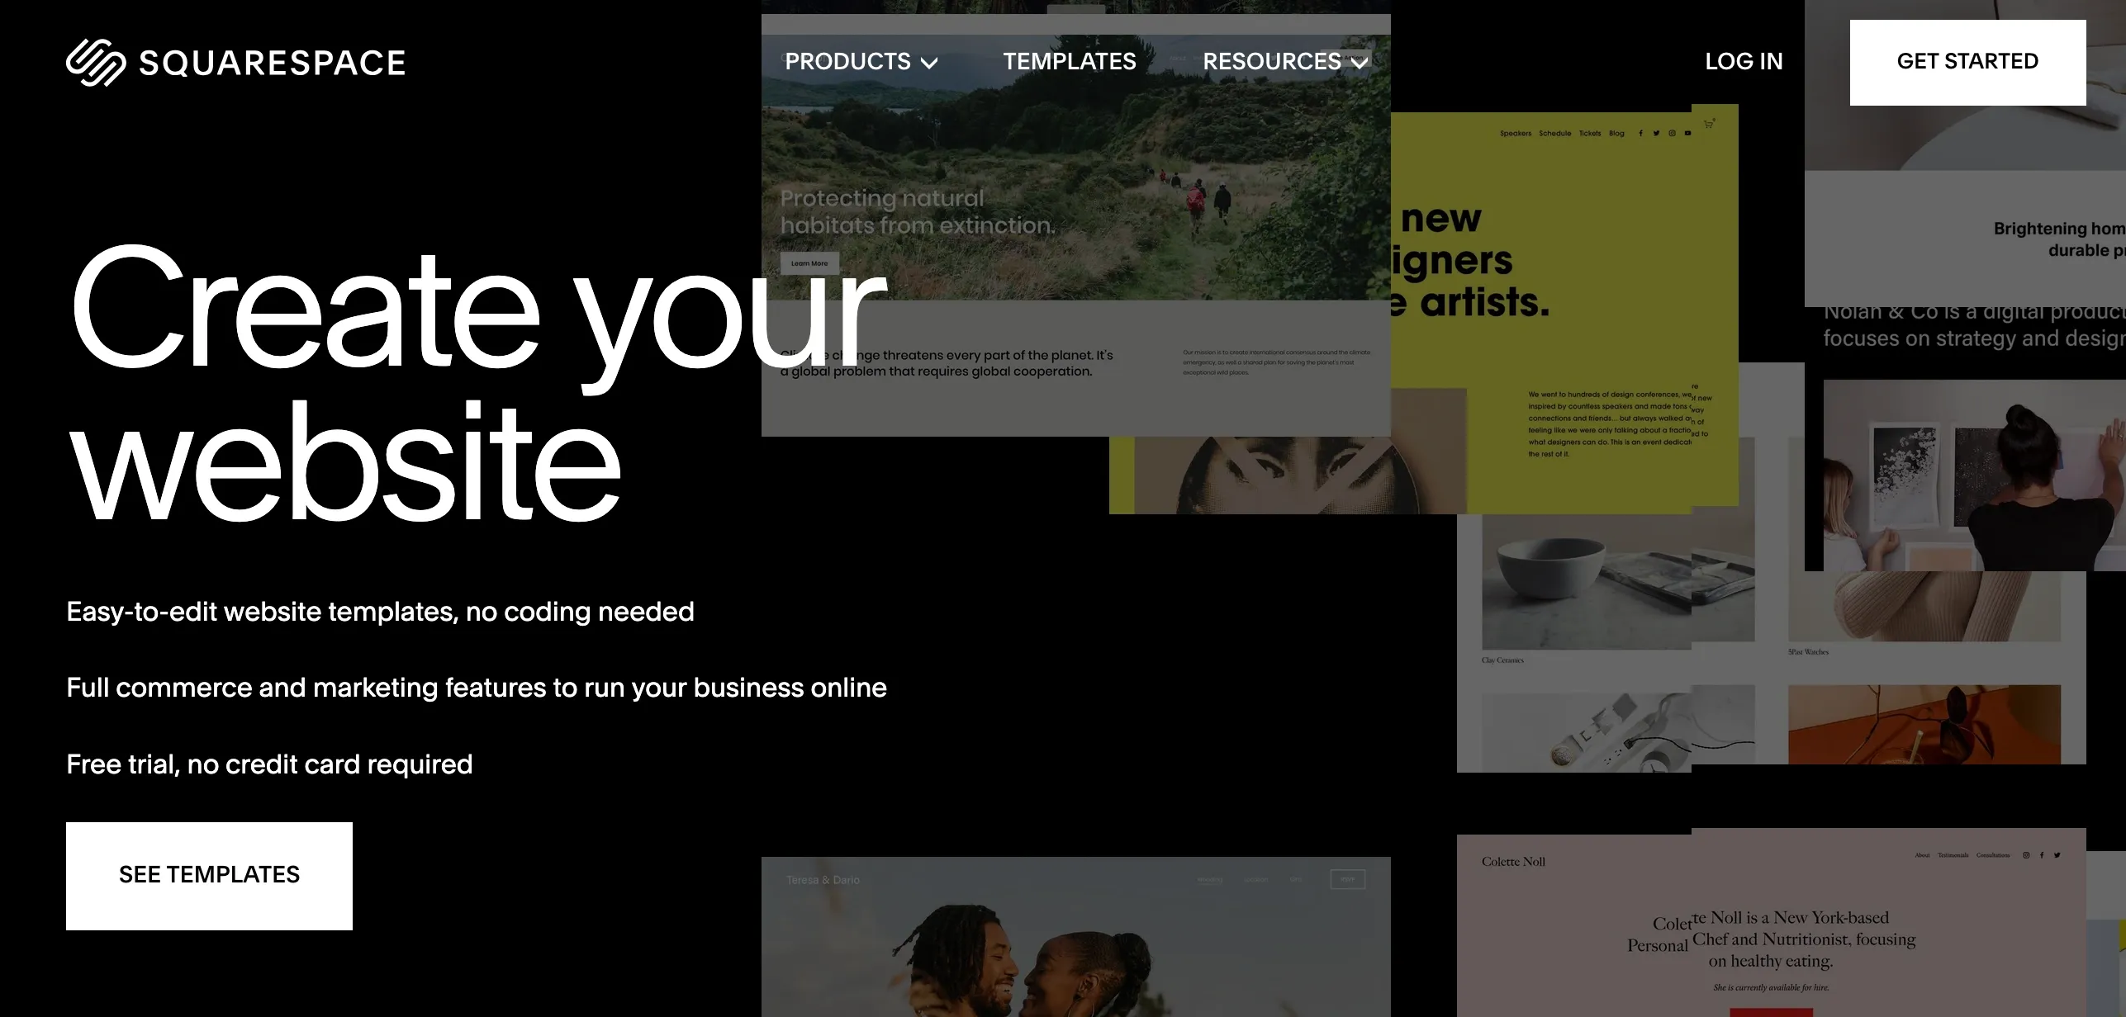Open the Teresa & Dario wedding template
Viewport: 2126px width, 1017px height.
point(1075,938)
